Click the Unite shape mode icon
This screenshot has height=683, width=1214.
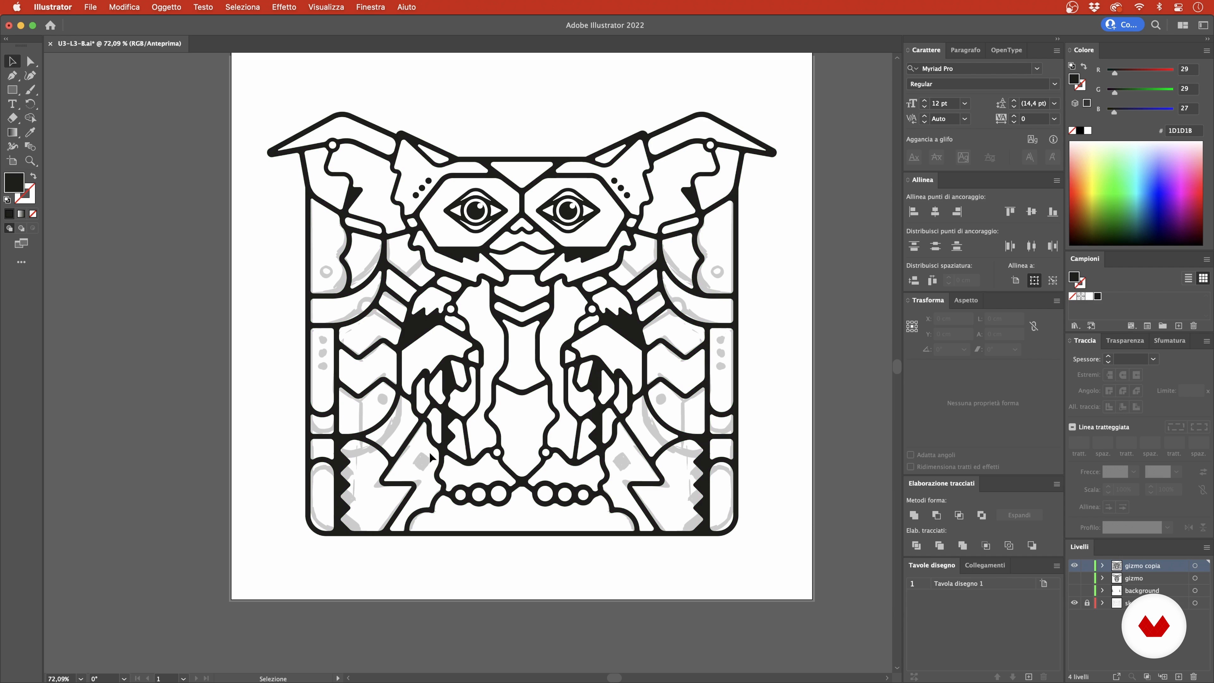914,515
